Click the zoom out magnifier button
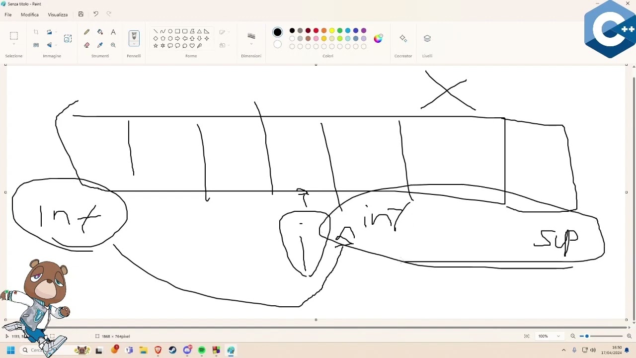 (573, 336)
